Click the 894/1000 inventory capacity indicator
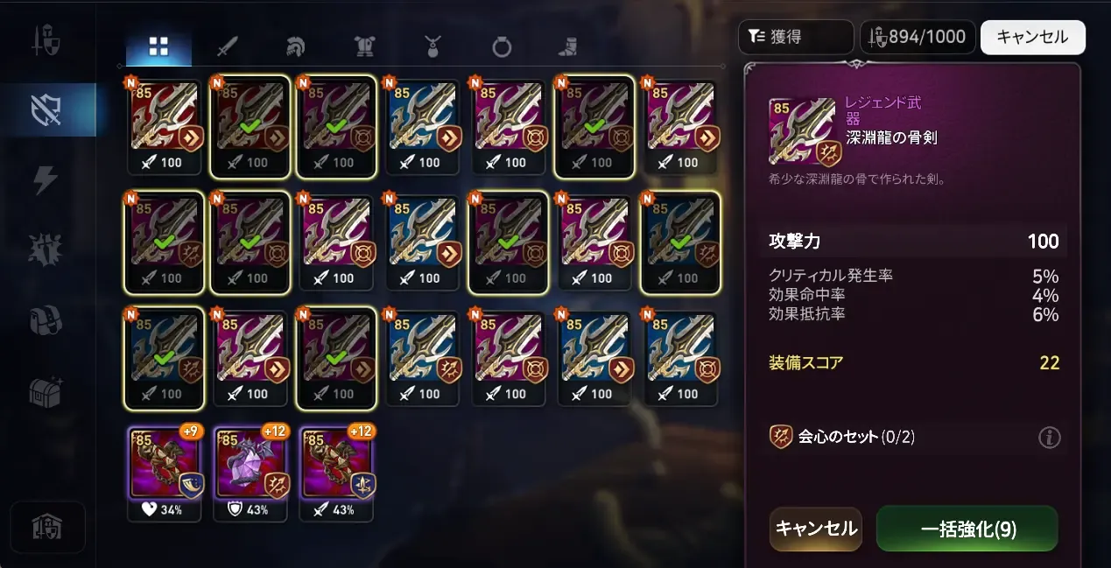The width and height of the screenshot is (1111, 568). point(918,37)
